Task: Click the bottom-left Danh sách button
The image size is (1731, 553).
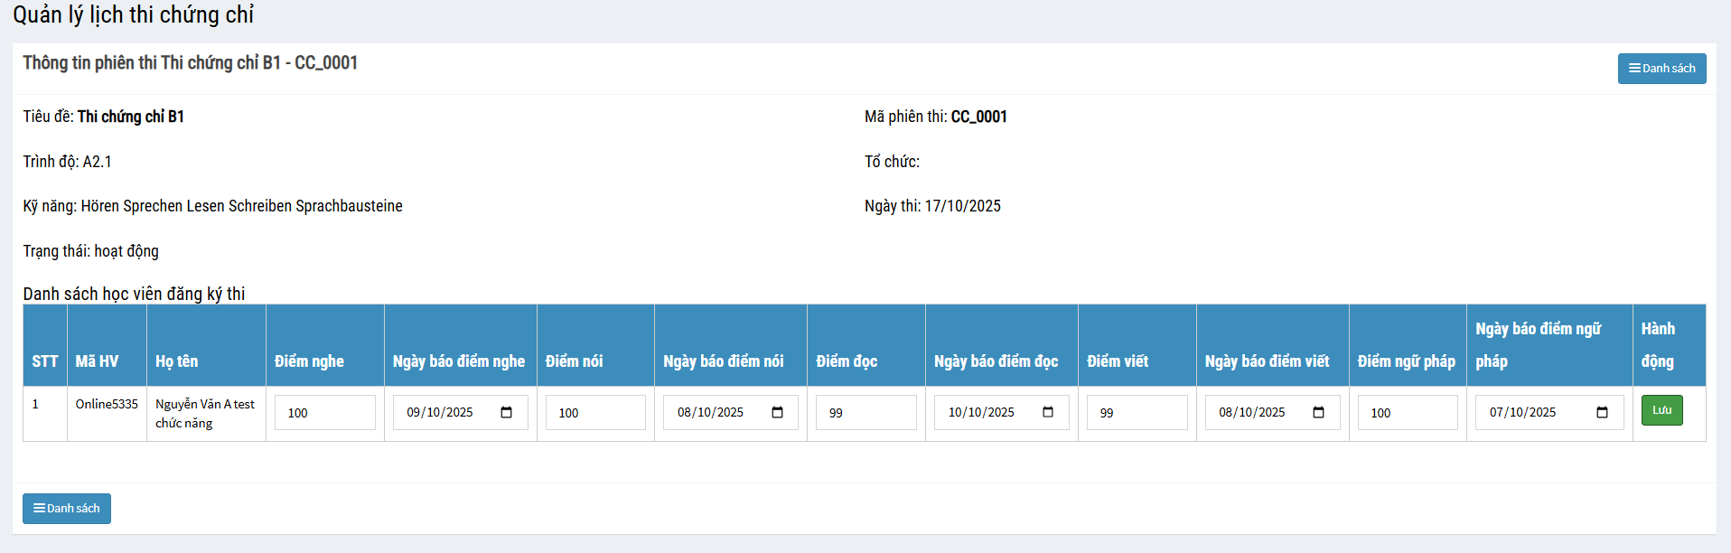Action: coord(67,509)
